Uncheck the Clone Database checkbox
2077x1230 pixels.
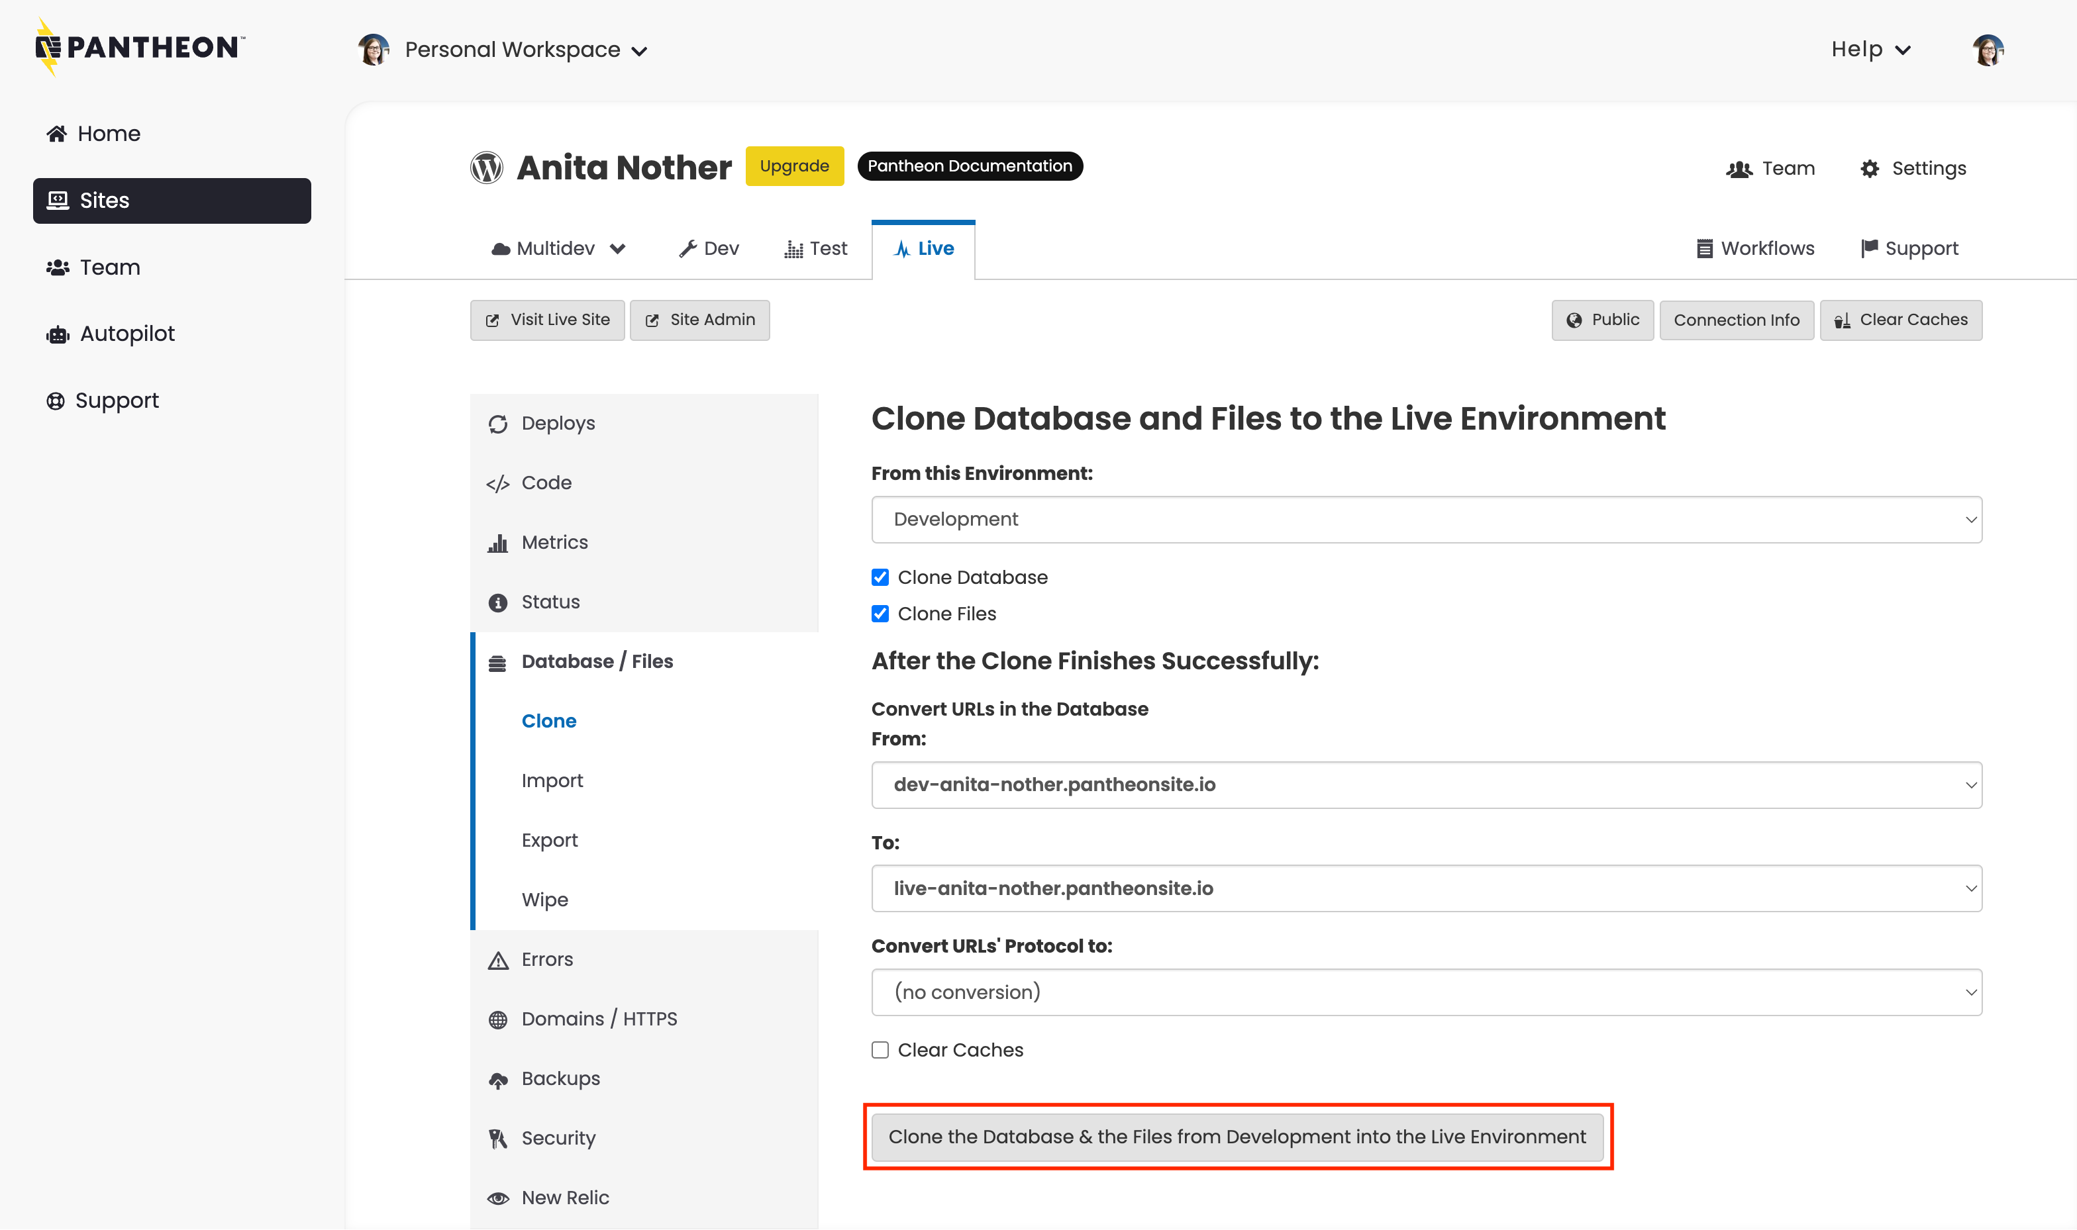pos(880,578)
